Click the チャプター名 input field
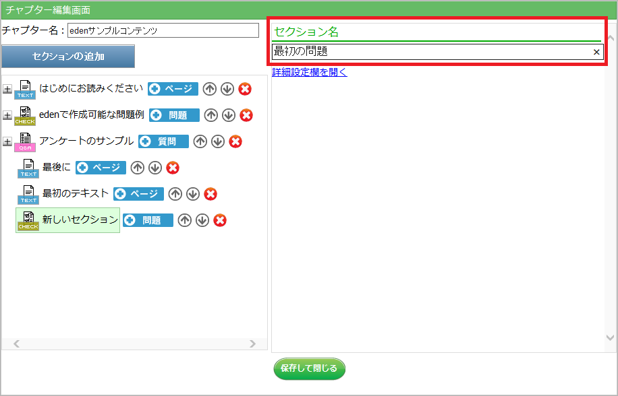618x396 pixels. click(x=163, y=31)
